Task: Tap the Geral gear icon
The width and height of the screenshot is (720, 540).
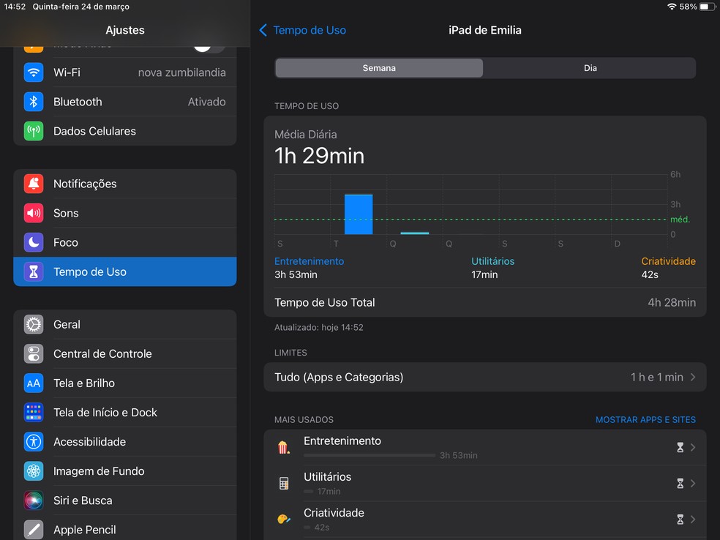Action: point(34,325)
